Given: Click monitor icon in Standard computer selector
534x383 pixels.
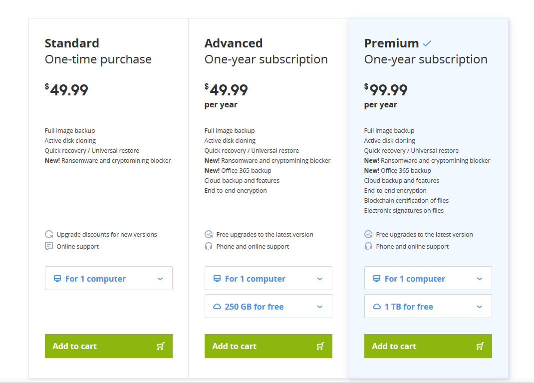Looking at the screenshot, I should pos(57,279).
